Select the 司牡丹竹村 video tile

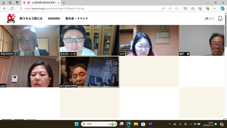click(30, 40)
